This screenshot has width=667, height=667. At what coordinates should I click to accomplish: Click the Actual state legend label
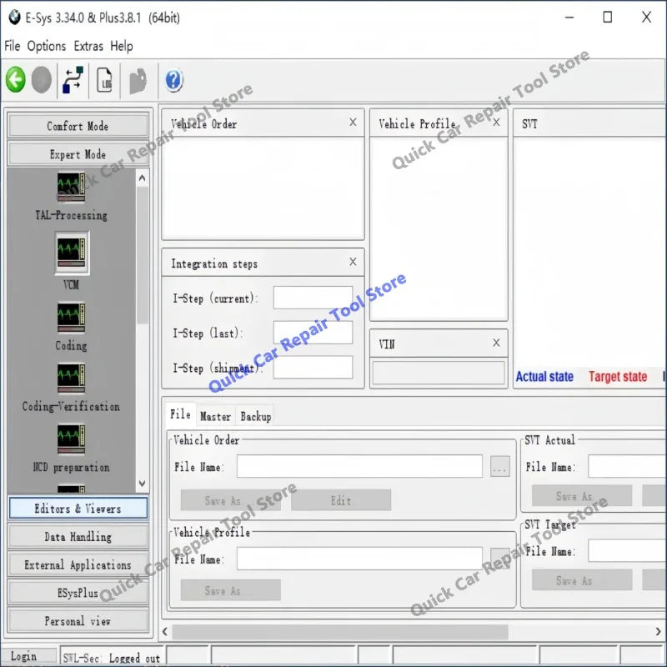pos(544,377)
